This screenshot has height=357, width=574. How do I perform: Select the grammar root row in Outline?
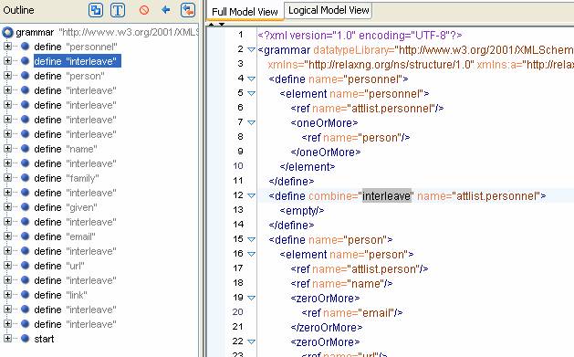pos(107,33)
